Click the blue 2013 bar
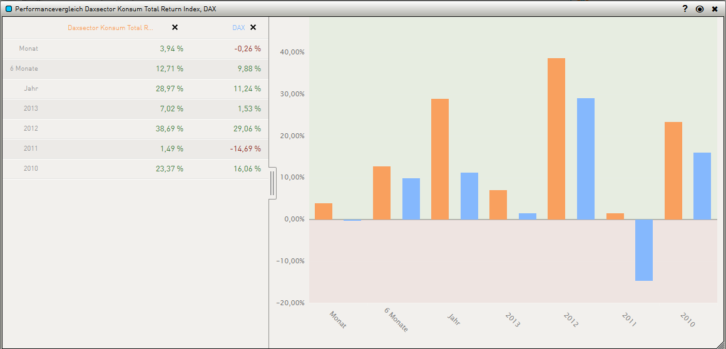 pos(528,216)
